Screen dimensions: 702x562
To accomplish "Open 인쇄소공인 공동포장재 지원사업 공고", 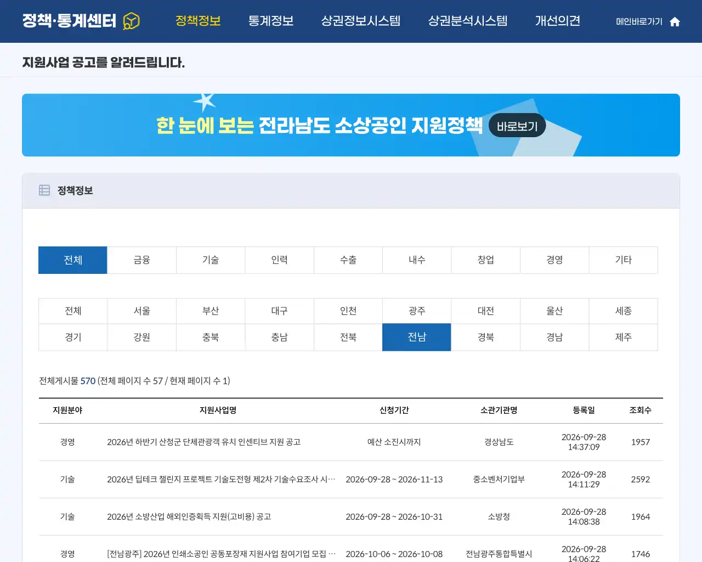I will tap(221, 554).
